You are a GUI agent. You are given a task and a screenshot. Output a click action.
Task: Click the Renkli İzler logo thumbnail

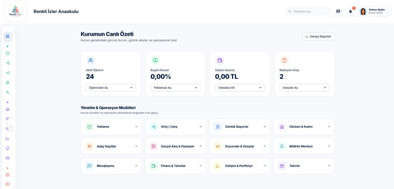(x=15, y=12)
